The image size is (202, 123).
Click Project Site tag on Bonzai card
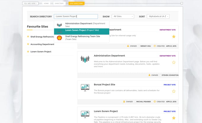[170, 85]
